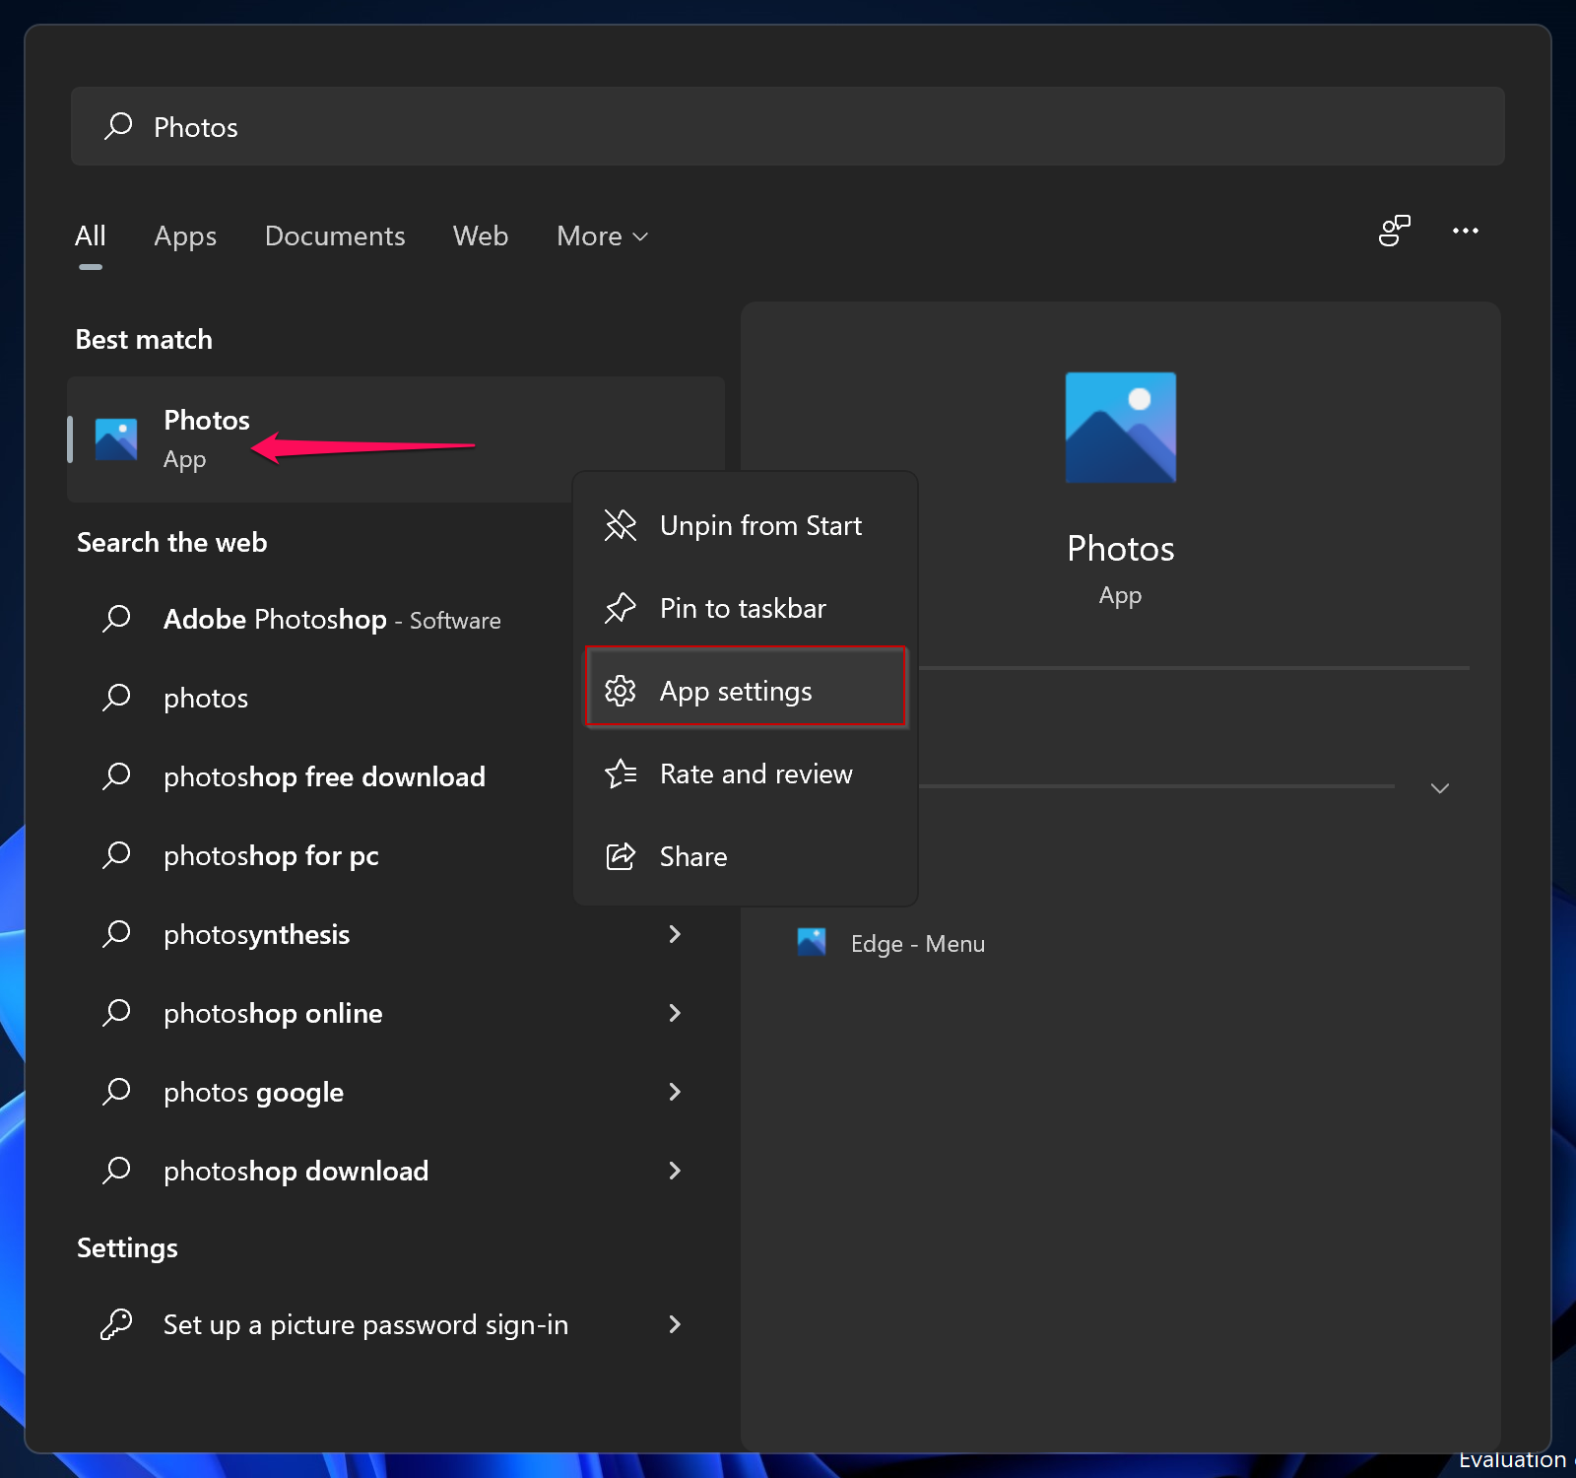This screenshot has height=1478, width=1576.
Task: Click the star icon beside Rate and review
Action: (x=621, y=773)
